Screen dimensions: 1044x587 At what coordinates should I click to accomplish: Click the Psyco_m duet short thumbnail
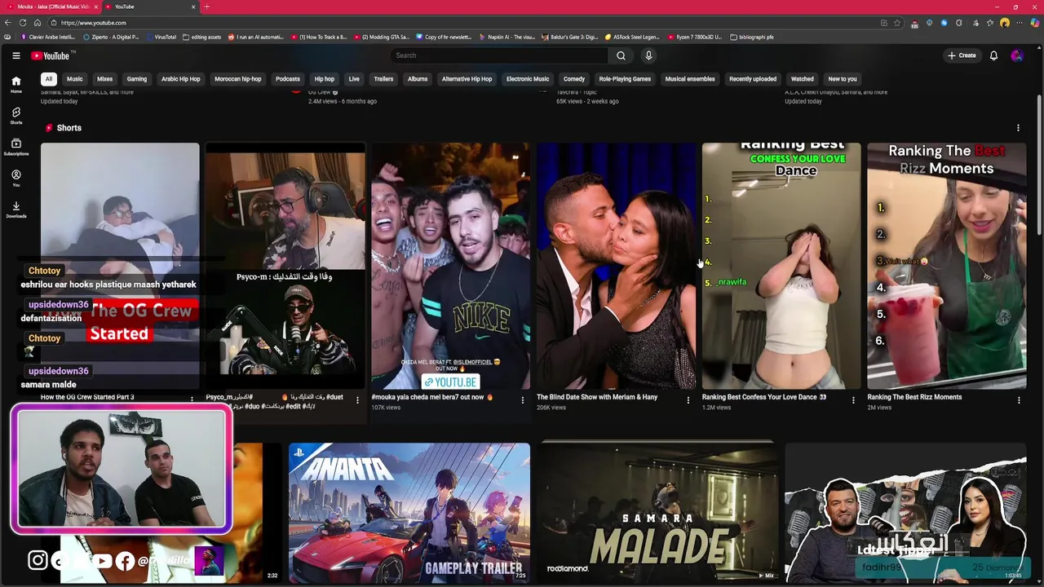(x=285, y=266)
